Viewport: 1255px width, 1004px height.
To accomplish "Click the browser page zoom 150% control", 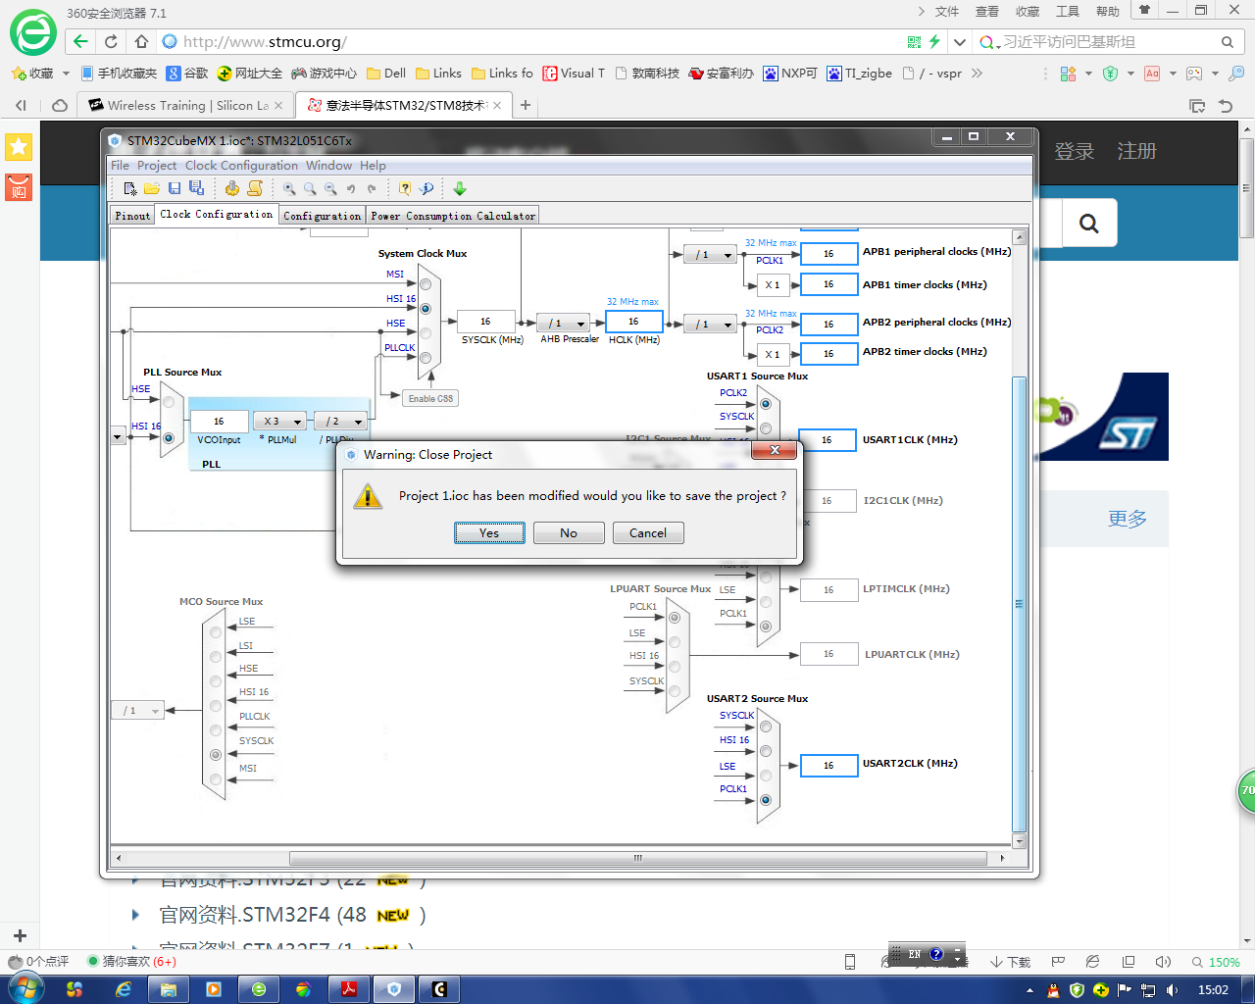I will tap(1217, 962).
